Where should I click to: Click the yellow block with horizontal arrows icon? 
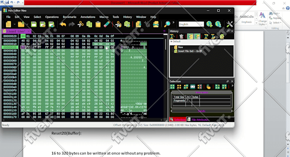(156, 24)
